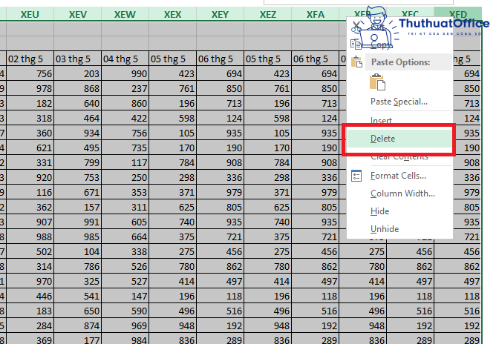Click the 05 thg 5 cell in column XEX
The width and height of the screenshot is (496, 344).
coord(173,59)
